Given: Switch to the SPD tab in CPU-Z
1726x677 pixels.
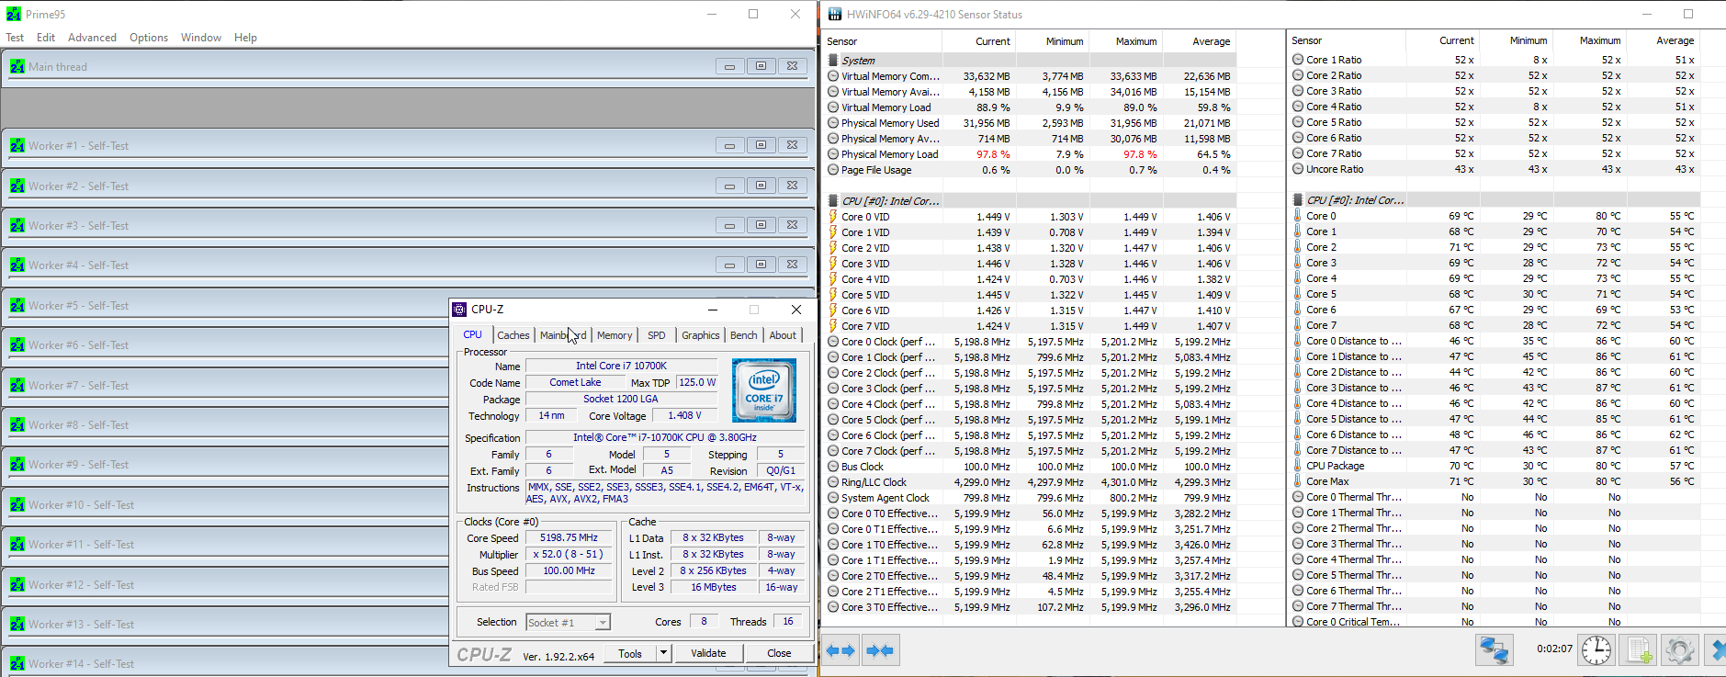Looking at the screenshot, I should (x=657, y=335).
